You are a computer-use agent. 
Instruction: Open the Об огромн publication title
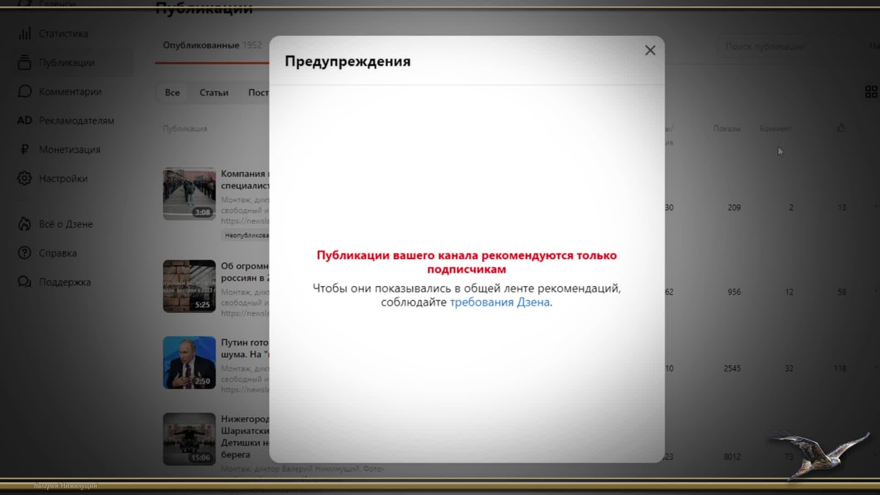point(245,272)
